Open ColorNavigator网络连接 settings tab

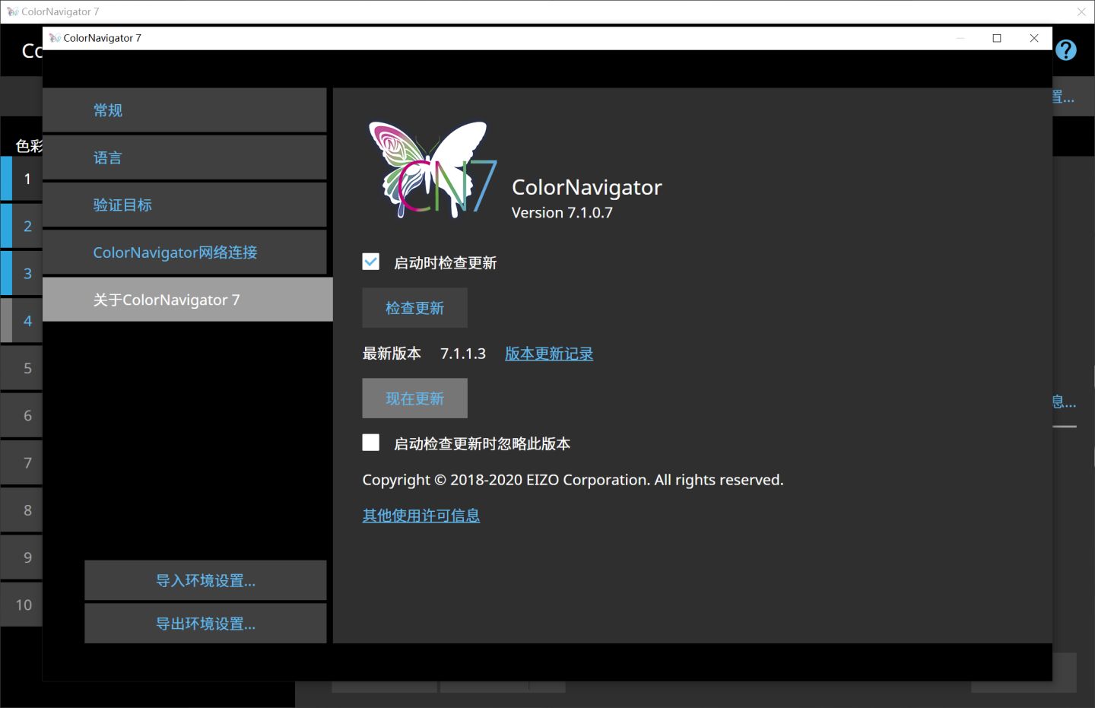185,252
